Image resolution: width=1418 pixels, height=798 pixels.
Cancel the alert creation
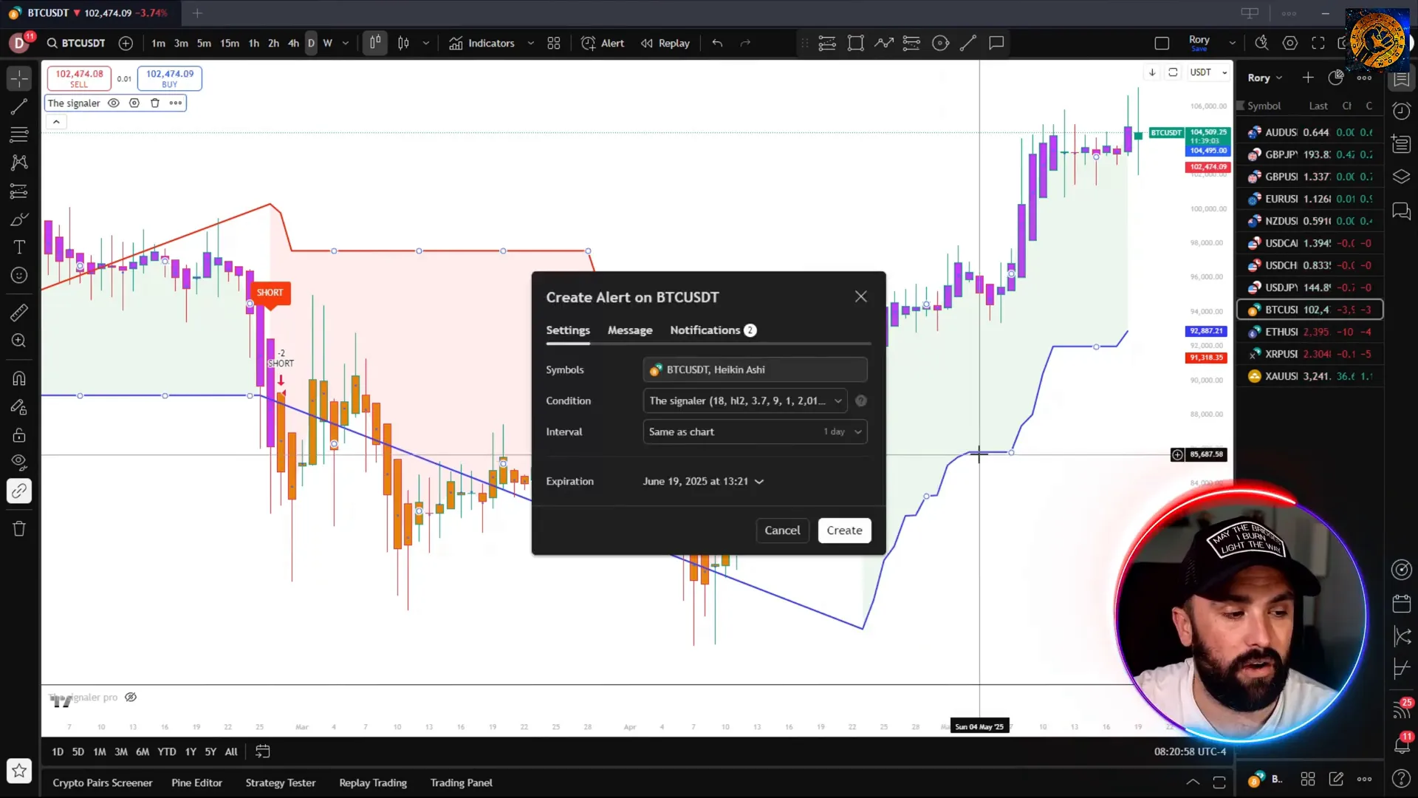[x=782, y=531]
